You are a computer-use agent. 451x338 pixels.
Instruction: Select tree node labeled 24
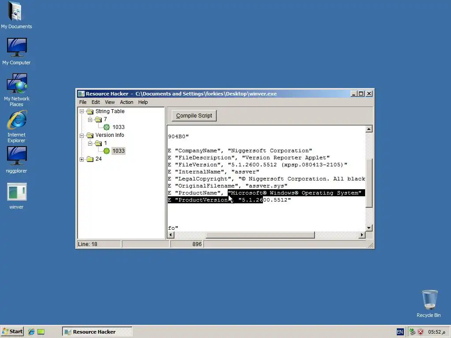(x=99, y=159)
